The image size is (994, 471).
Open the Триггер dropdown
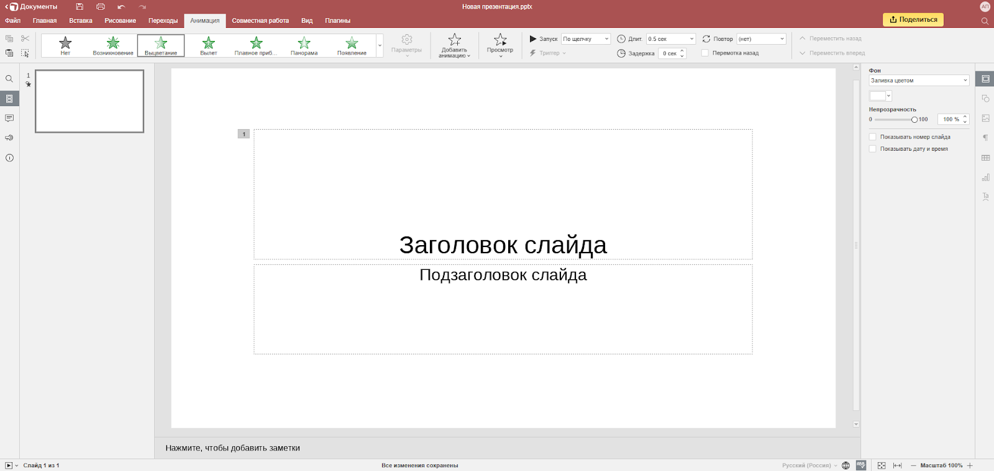548,53
